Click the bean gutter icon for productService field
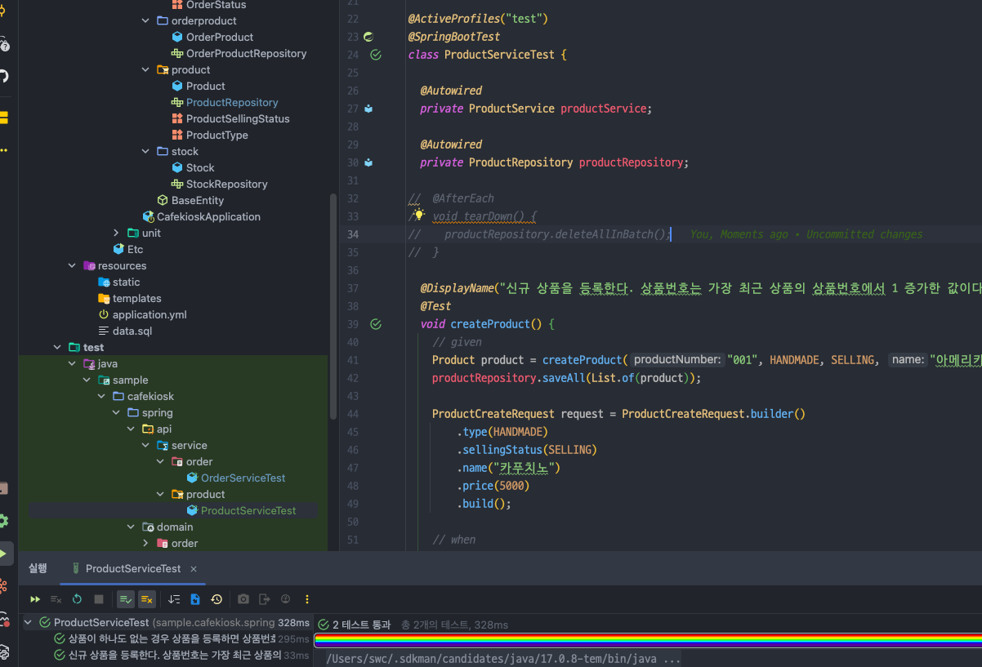The height and width of the screenshot is (667, 982). [x=368, y=109]
